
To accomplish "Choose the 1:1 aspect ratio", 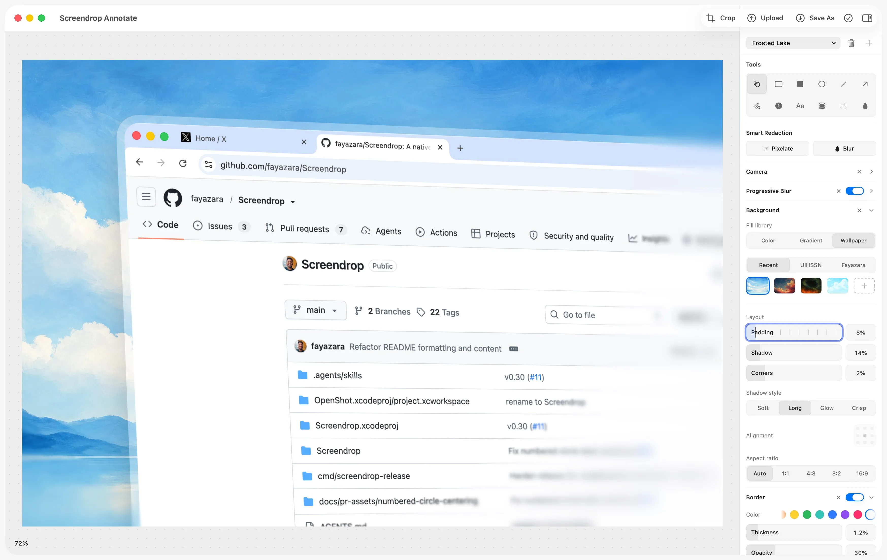I will 785,473.
